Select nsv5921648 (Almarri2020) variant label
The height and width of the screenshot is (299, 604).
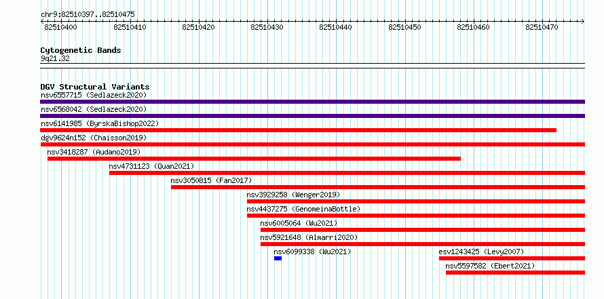tap(309, 237)
